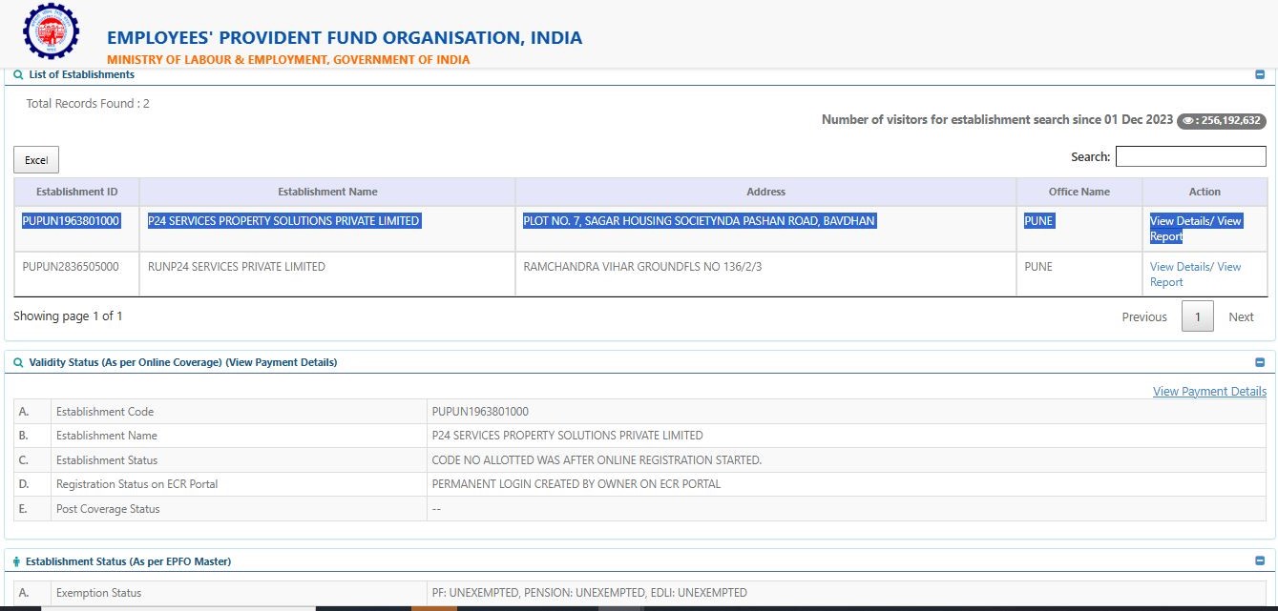This screenshot has width=1278, height=611.
Task: Click the eye icon visitor counter badge
Action: tap(1221, 120)
